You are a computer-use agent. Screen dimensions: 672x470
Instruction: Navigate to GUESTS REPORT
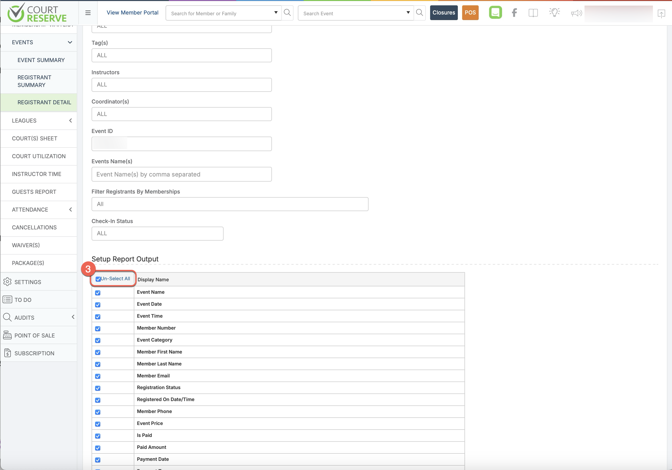tap(34, 192)
